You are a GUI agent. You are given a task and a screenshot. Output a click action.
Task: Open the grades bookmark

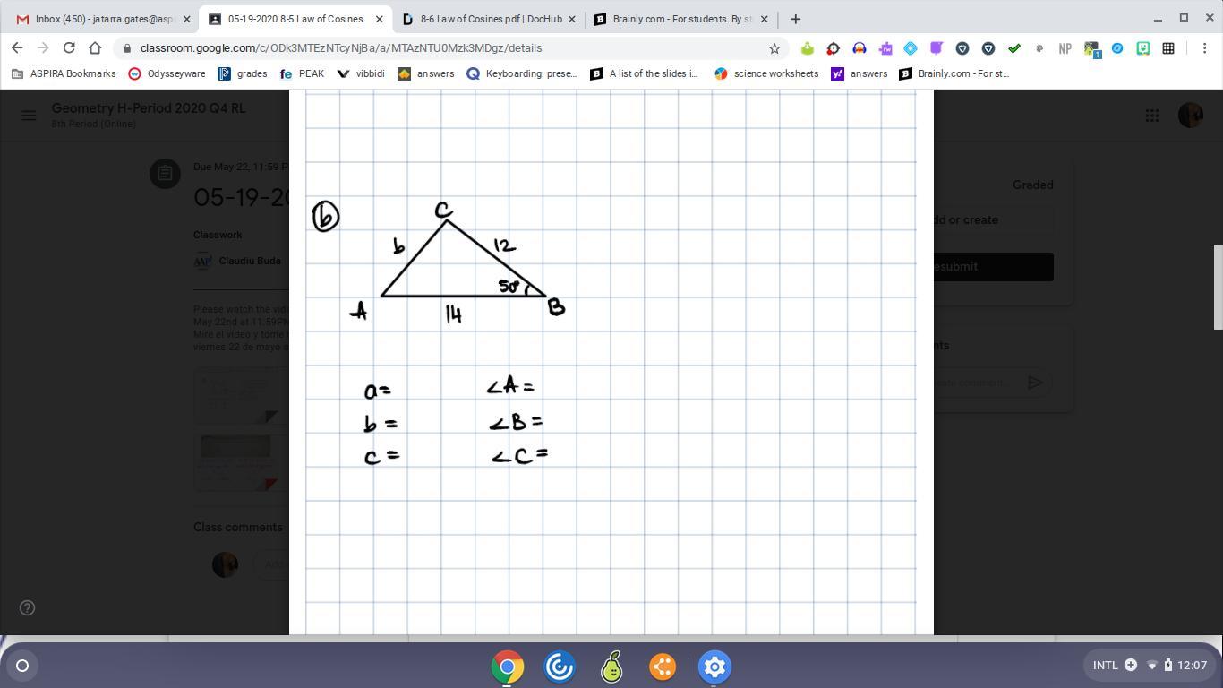point(243,73)
